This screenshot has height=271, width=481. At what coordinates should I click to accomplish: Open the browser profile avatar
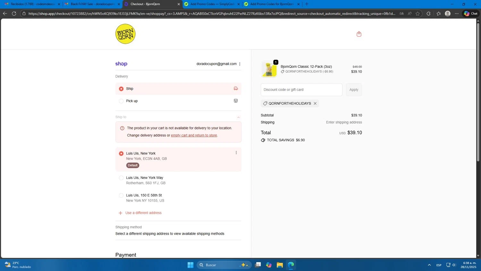pos(448,13)
